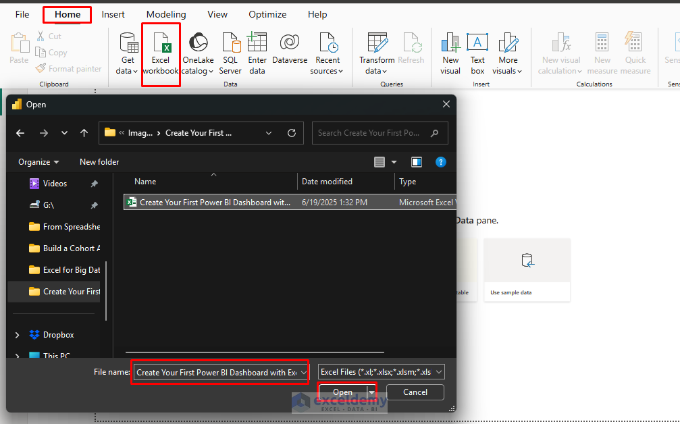Click New visual calculation icon

(x=561, y=43)
